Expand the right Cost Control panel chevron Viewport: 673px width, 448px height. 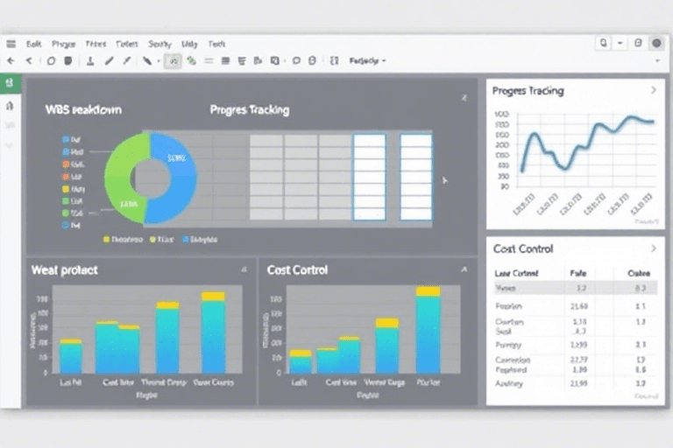pos(653,248)
